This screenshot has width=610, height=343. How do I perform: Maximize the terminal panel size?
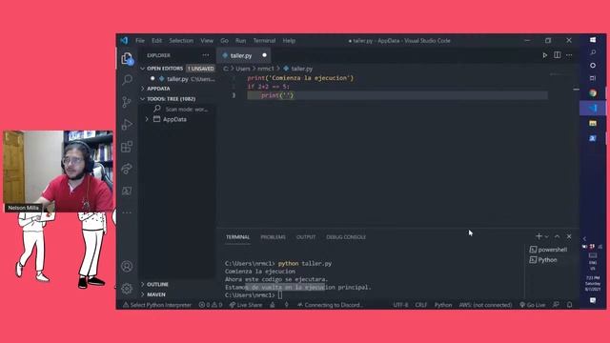557,236
